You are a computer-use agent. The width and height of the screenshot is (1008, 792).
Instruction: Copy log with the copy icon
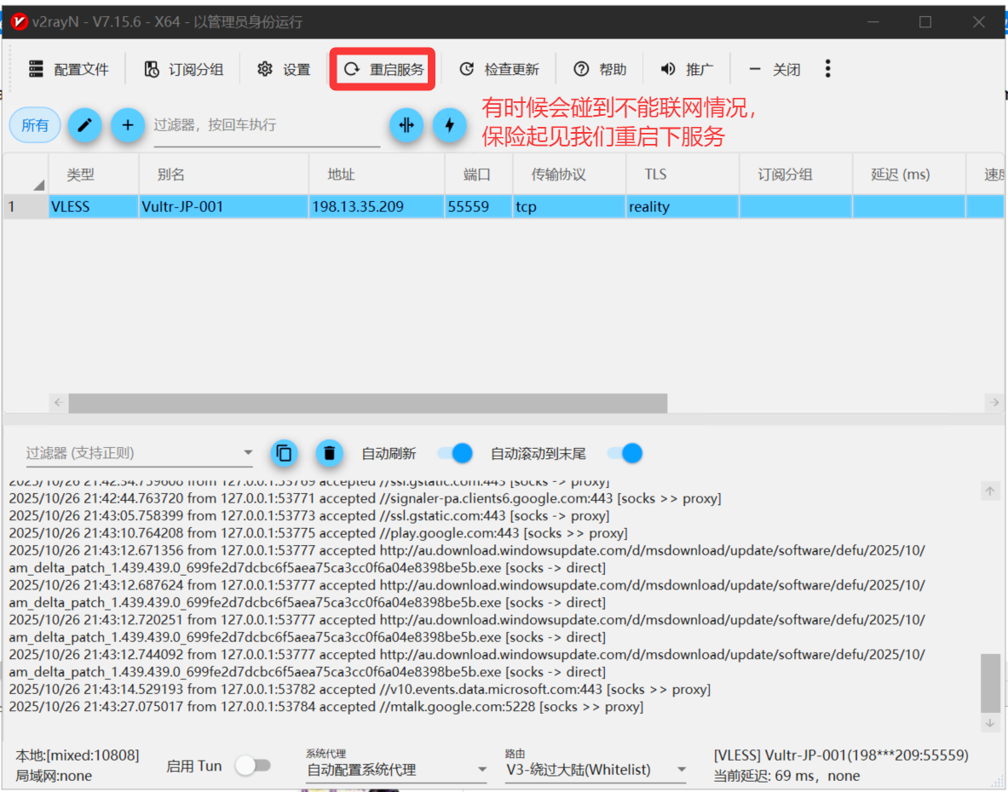point(285,453)
